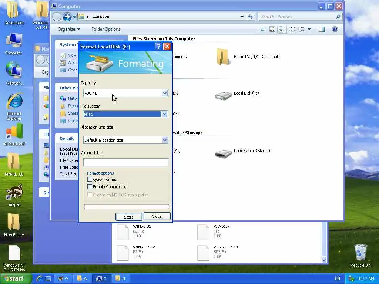This screenshot has height=284, width=379.
Task: Select the WIN51IP file in background window
Action: click(214, 231)
